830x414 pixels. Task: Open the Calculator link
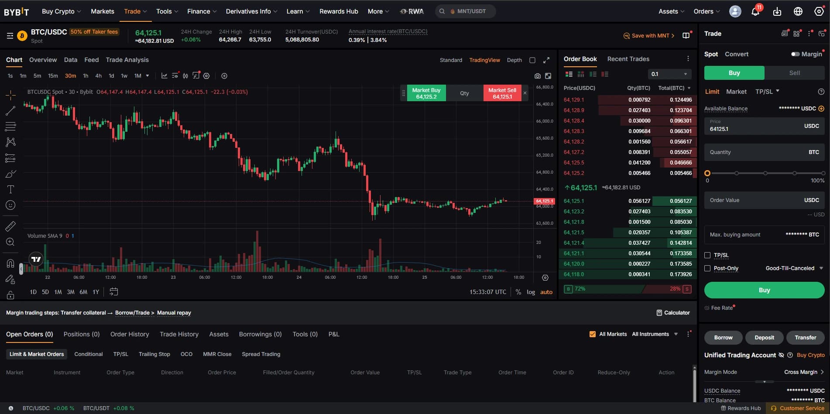click(673, 313)
